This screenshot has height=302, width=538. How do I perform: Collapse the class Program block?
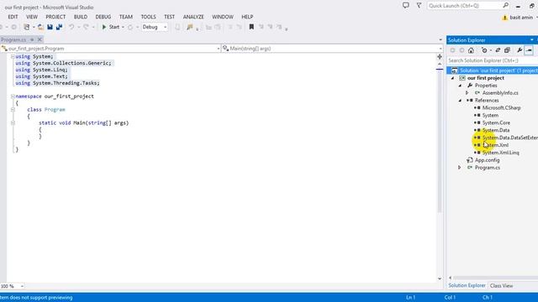[x=13, y=110]
